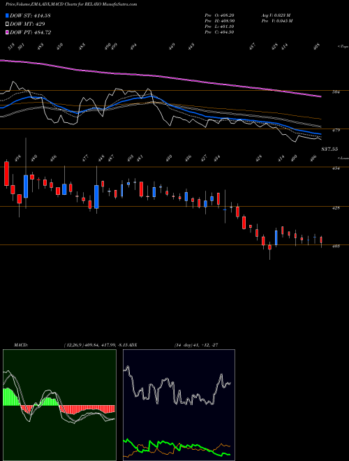
Task: Click the white DOW MT legend swatch
Action: click(7, 24)
